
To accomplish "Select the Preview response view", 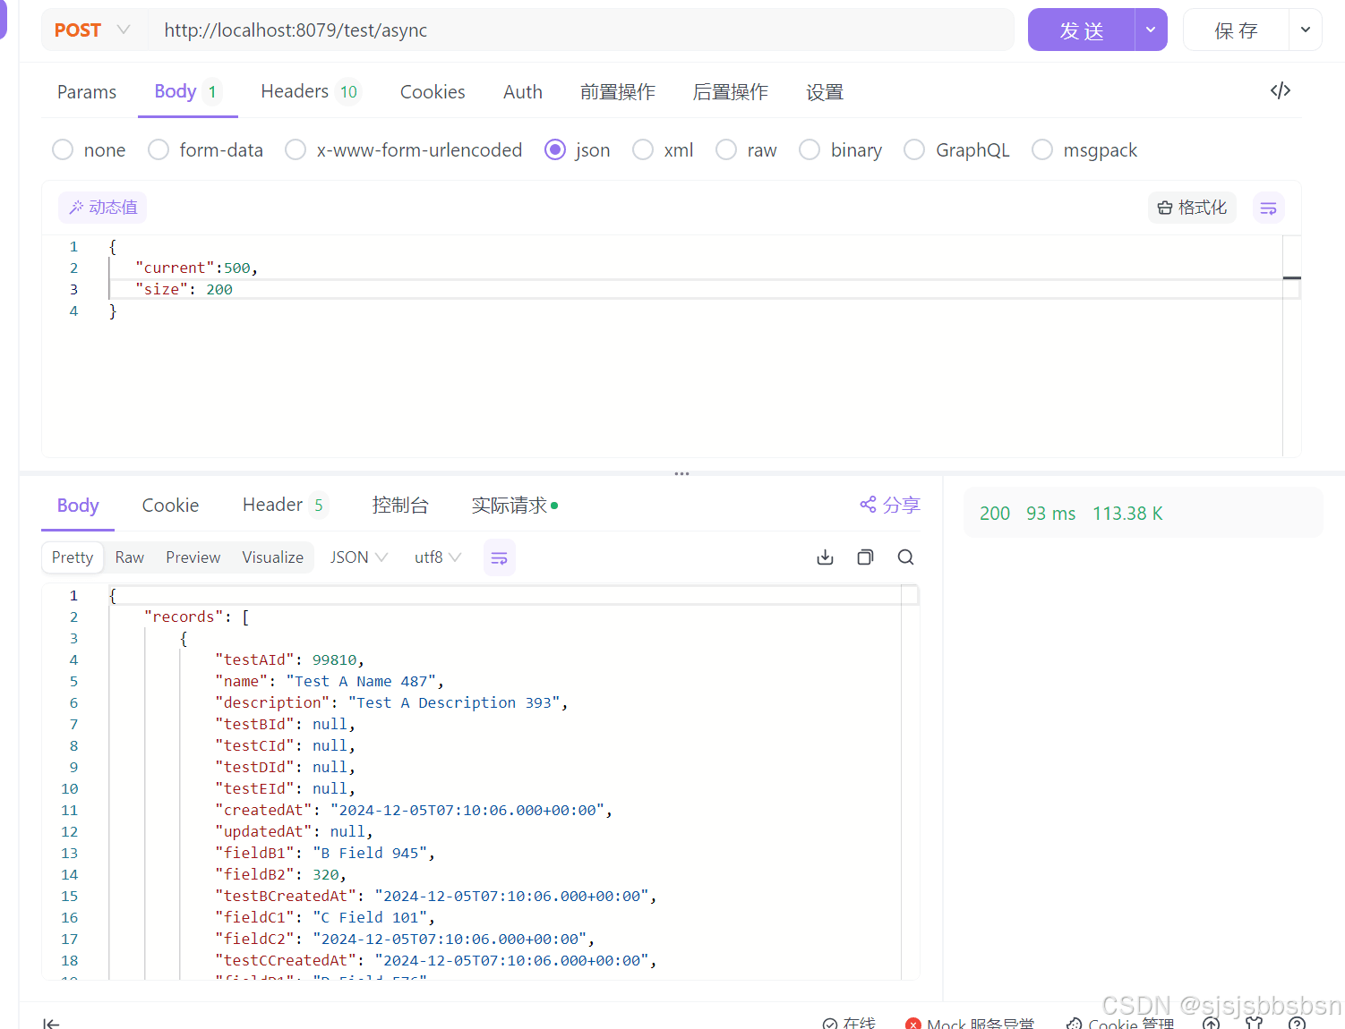I will pyautogui.click(x=193, y=557).
